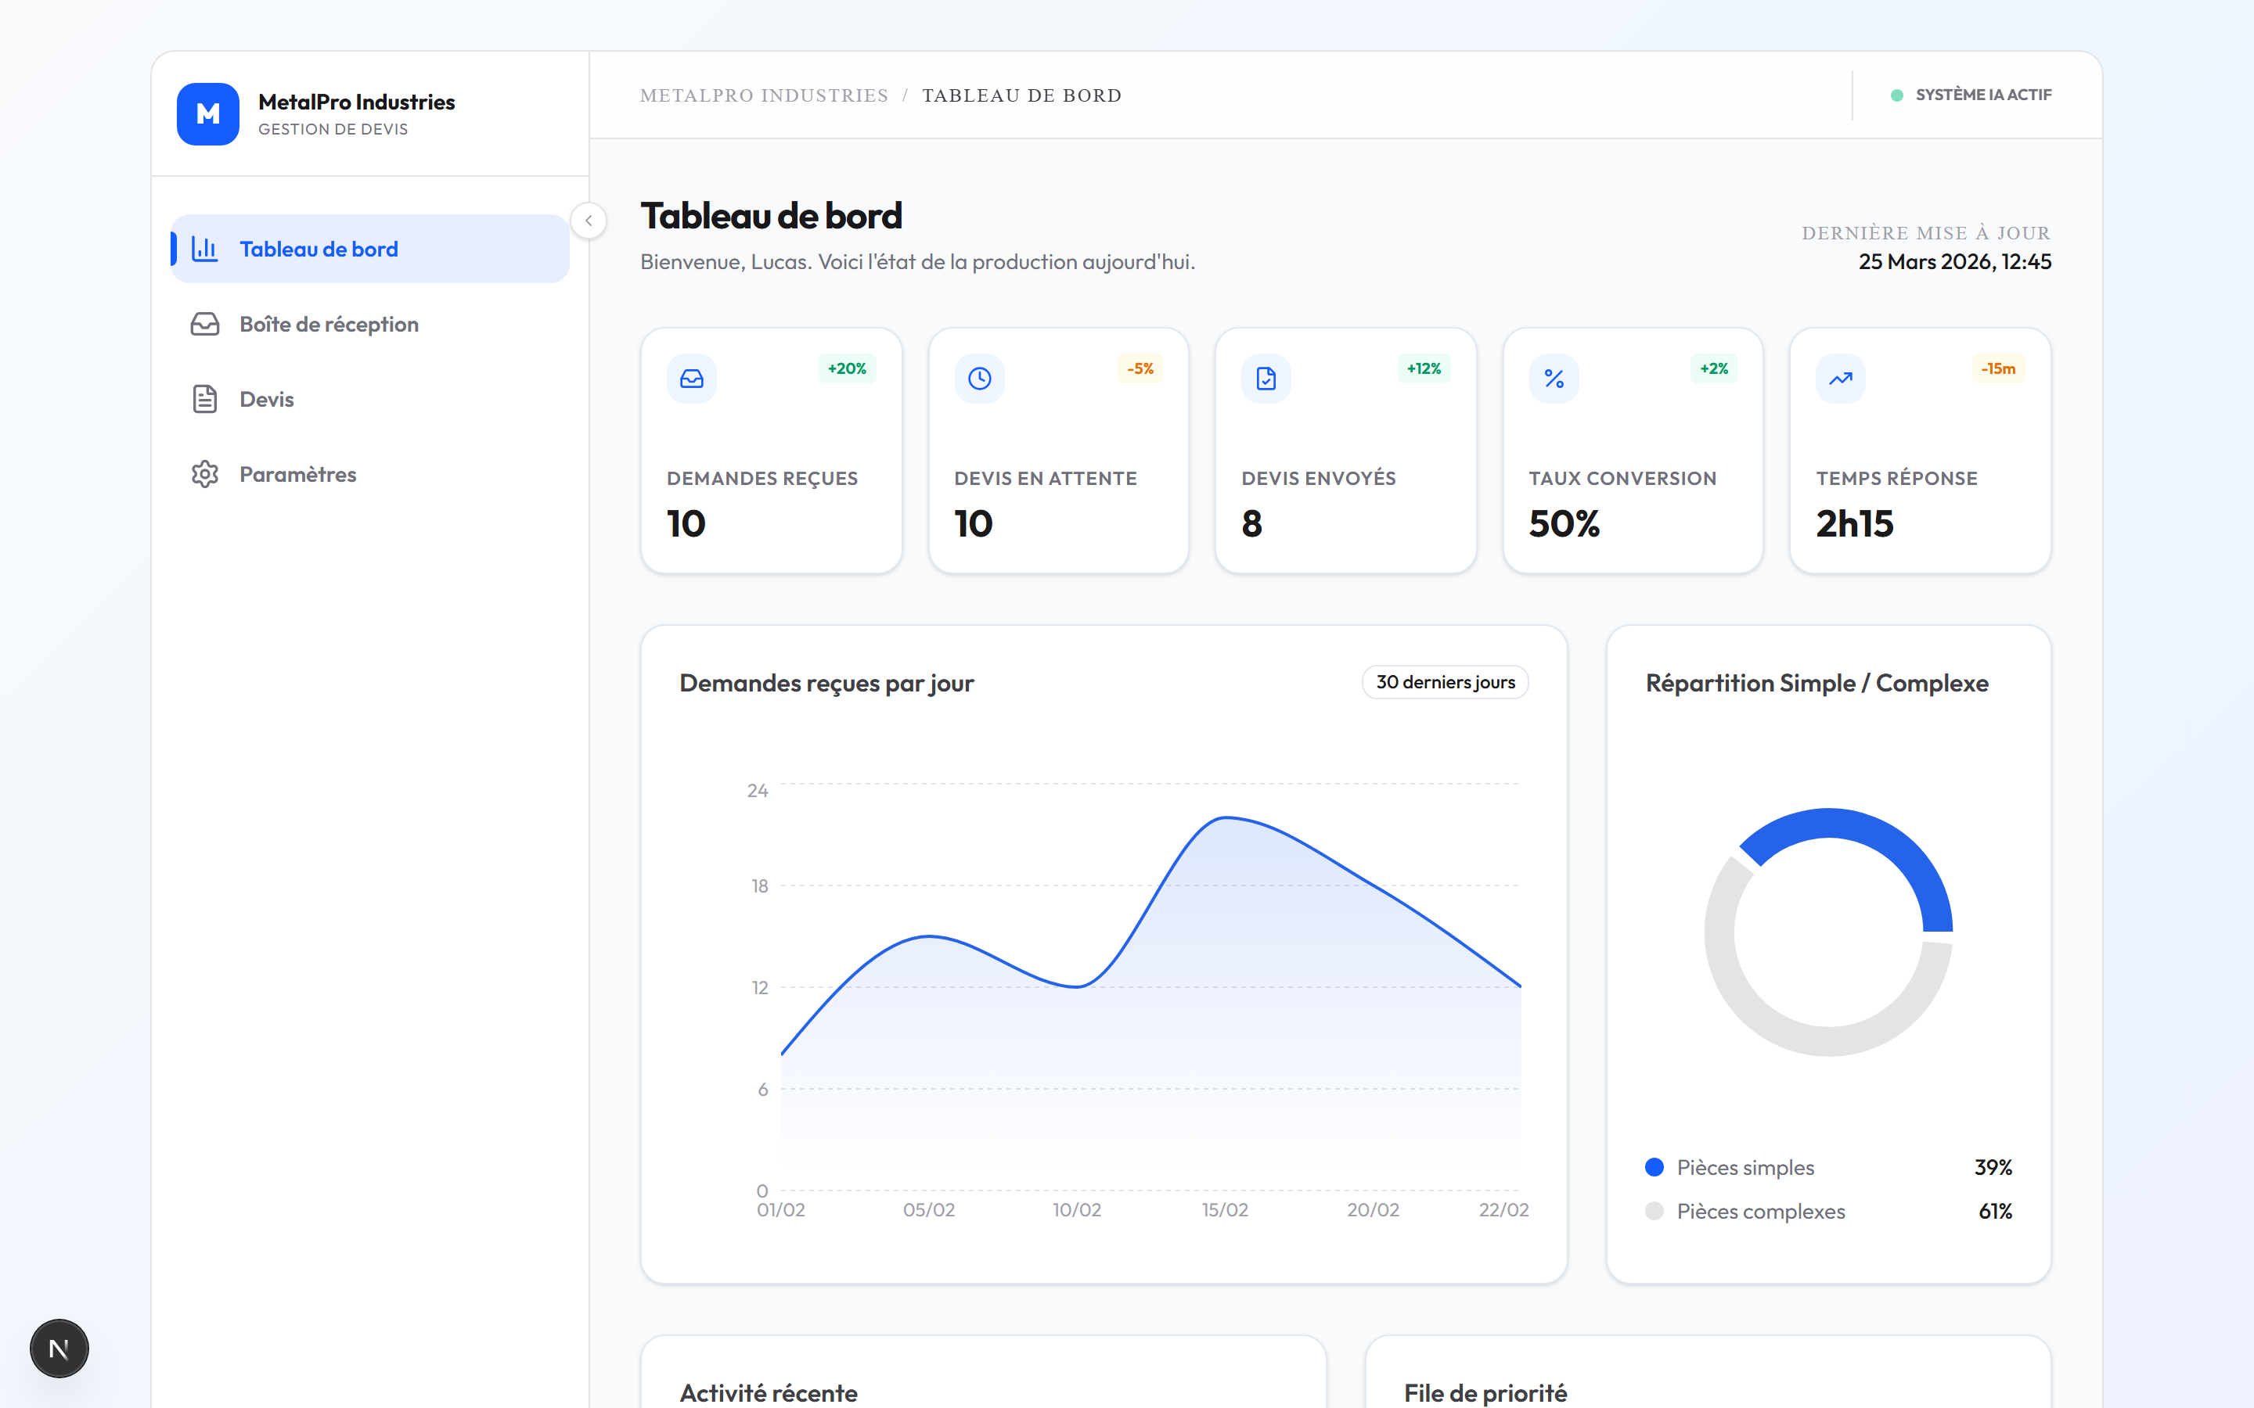The image size is (2254, 1408).
Task: Click the 25 Mars 2026, 12:45 timestamp
Action: pos(1955,262)
